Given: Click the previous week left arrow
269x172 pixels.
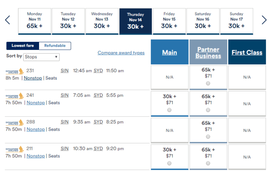Looking at the screenshot, I should [7, 20].
